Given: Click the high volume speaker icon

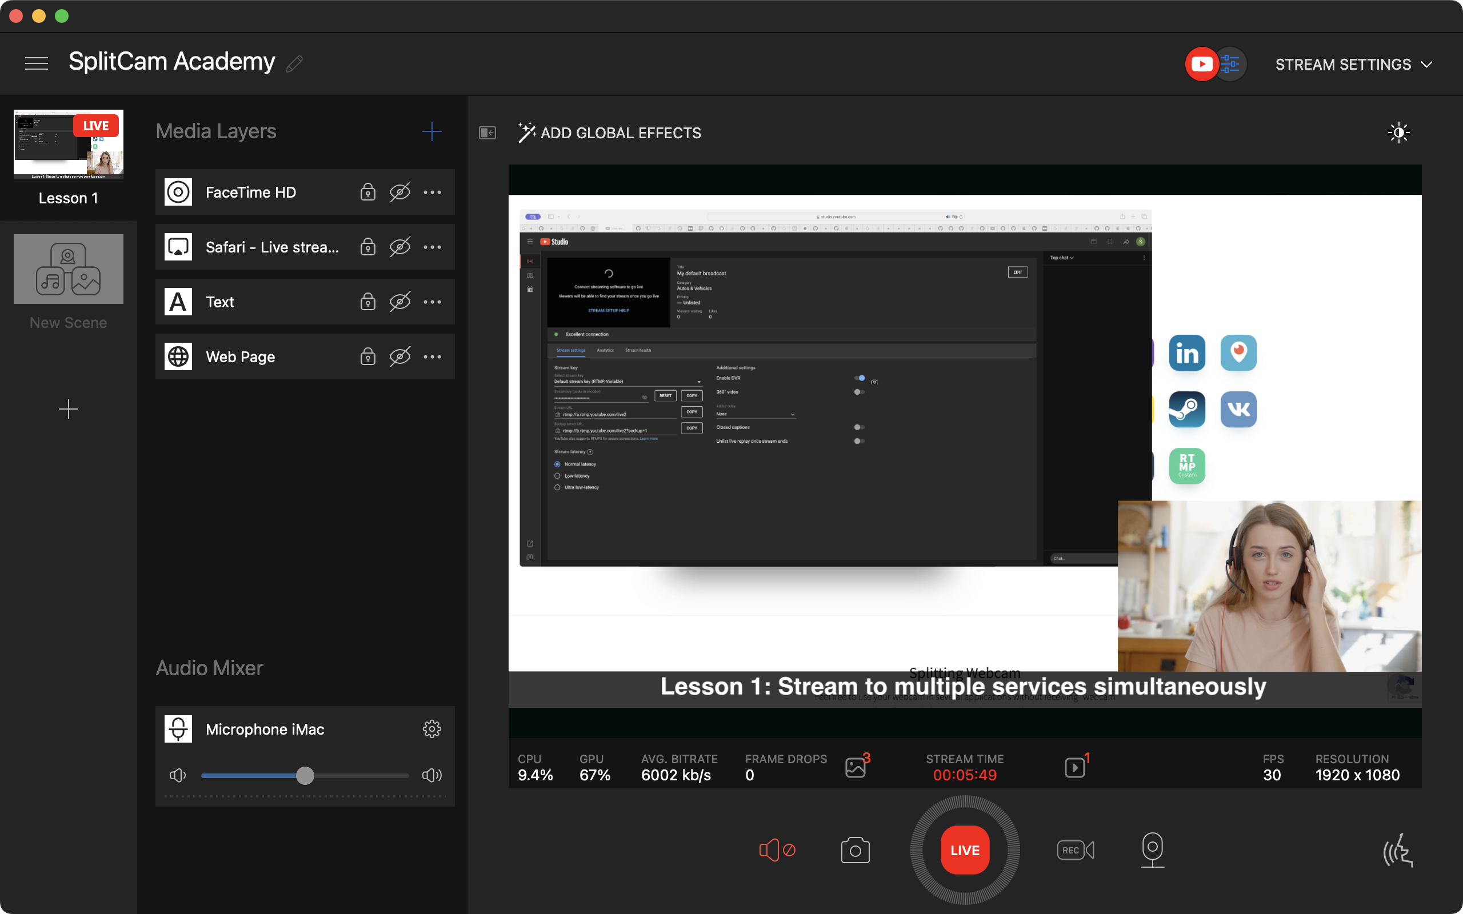Looking at the screenshot, I should pyautogui.click(x=431, y=775).
